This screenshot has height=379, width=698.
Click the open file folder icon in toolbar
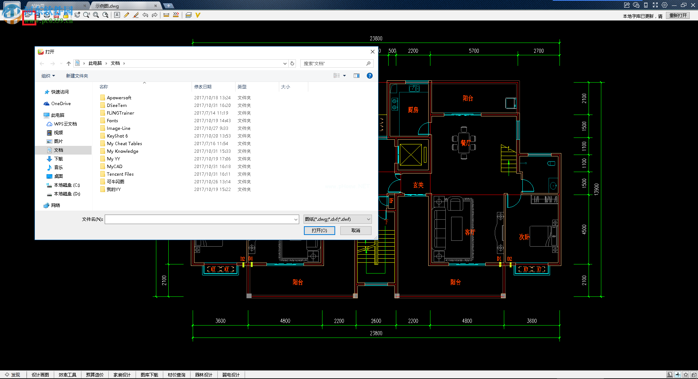point(28,15)
